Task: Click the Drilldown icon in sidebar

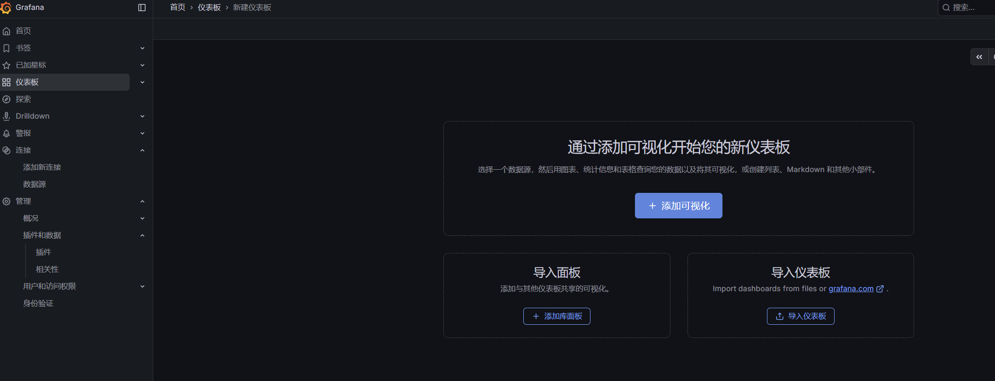Action: click(x=7, y=116)
